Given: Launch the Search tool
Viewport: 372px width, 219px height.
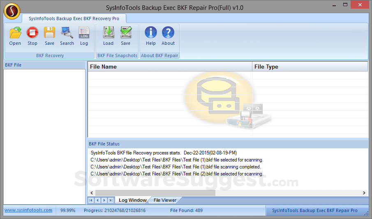Looking at the screenshot, I should click(67, 36).
